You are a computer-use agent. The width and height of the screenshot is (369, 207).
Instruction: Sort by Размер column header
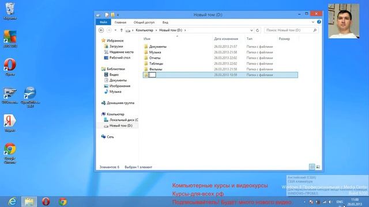click(x=284, y=39)
